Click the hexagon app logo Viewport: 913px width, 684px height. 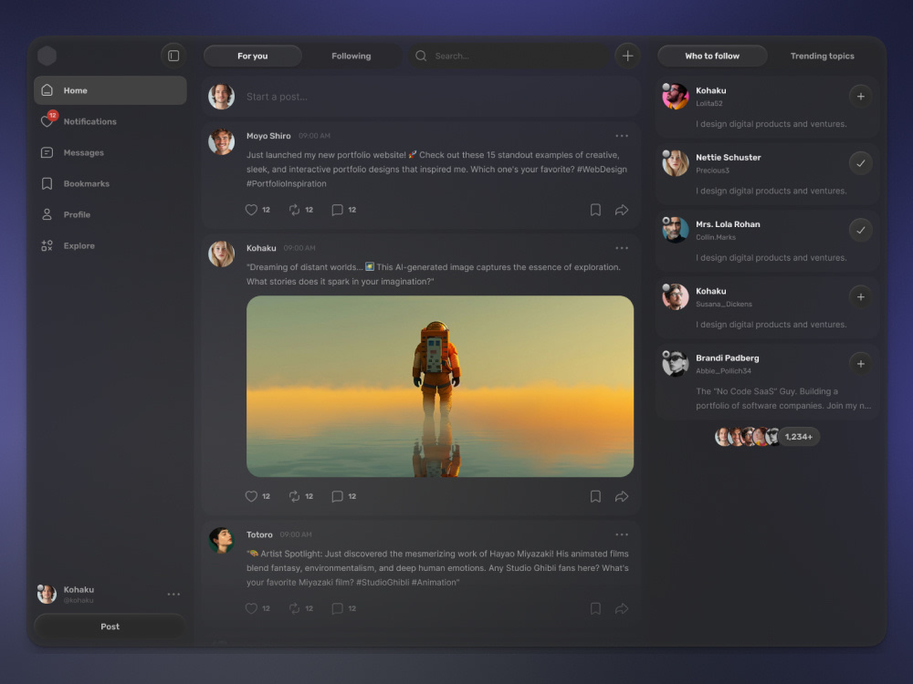(47, 56)
